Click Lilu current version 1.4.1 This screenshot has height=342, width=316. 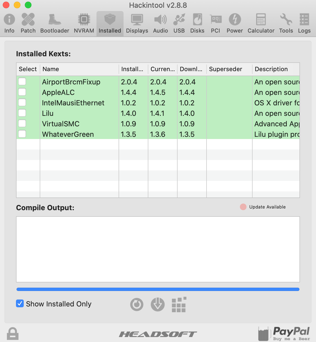157,113
